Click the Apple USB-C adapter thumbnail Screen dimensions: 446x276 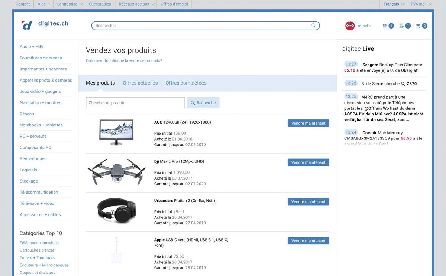coord(116,251)
